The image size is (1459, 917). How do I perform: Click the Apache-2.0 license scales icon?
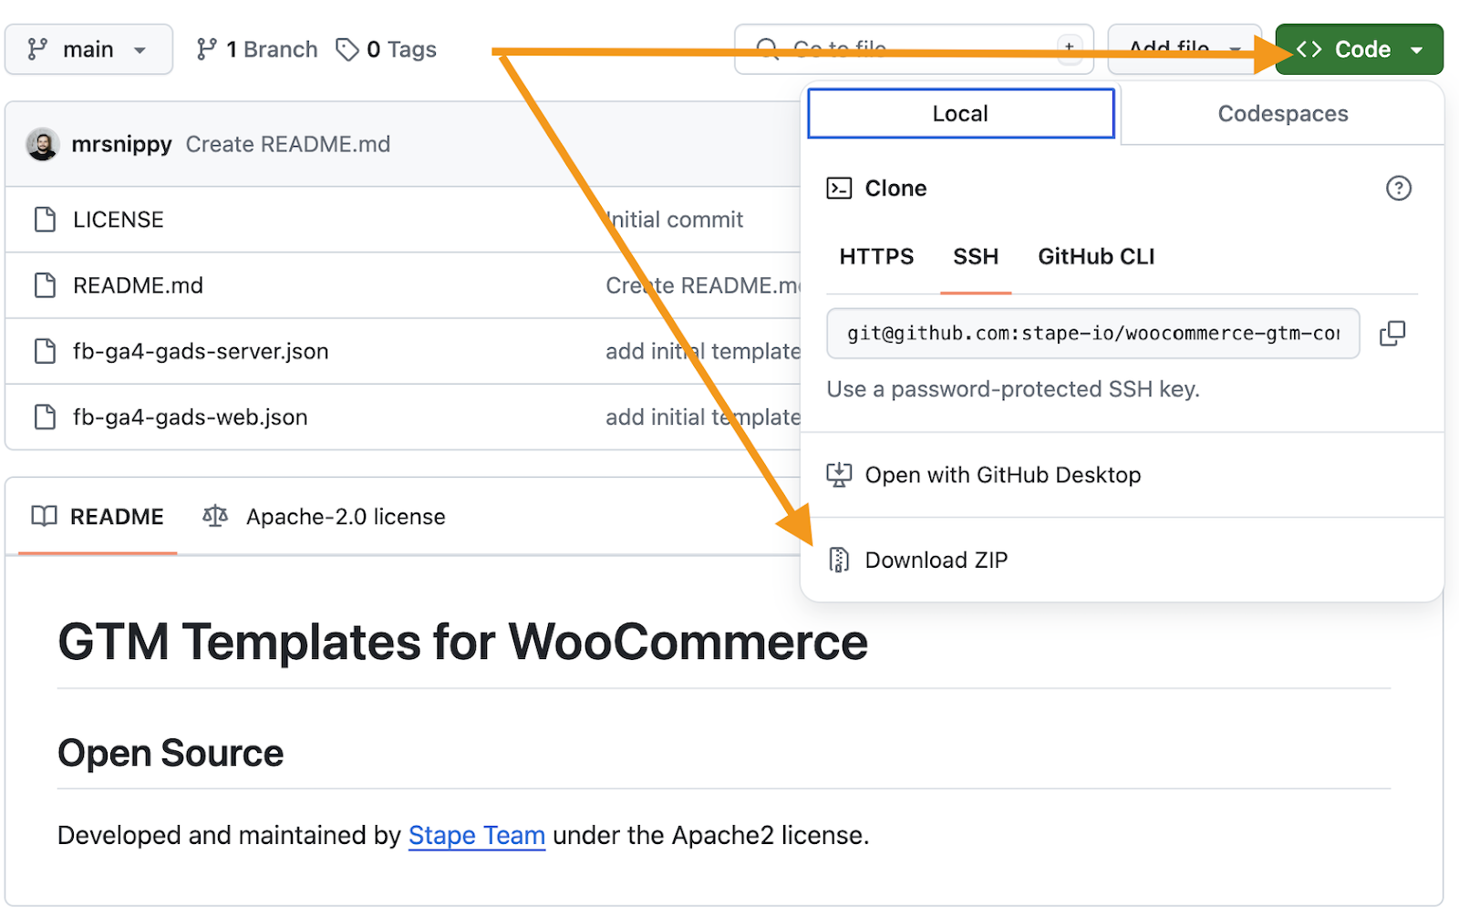click(214, 516)
